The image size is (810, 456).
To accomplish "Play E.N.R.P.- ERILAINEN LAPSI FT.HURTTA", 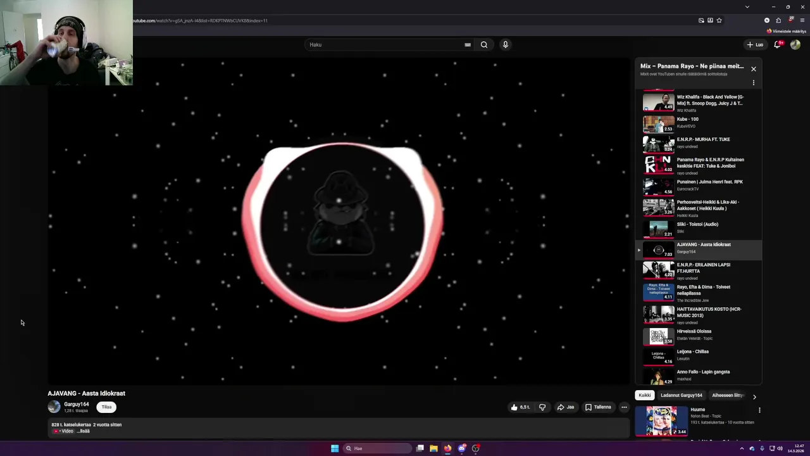I will pos(699,270).
